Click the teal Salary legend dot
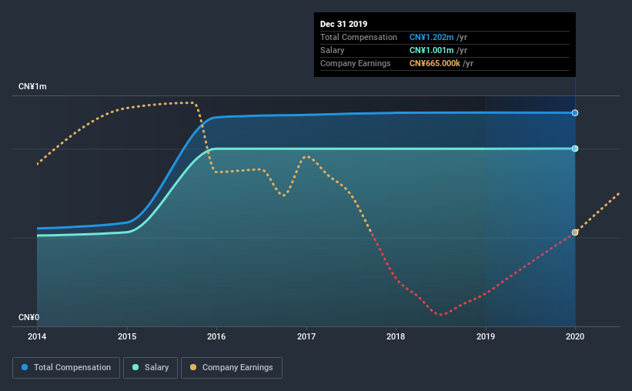Viewport: 632px width, 391px height. coord(135,367)
